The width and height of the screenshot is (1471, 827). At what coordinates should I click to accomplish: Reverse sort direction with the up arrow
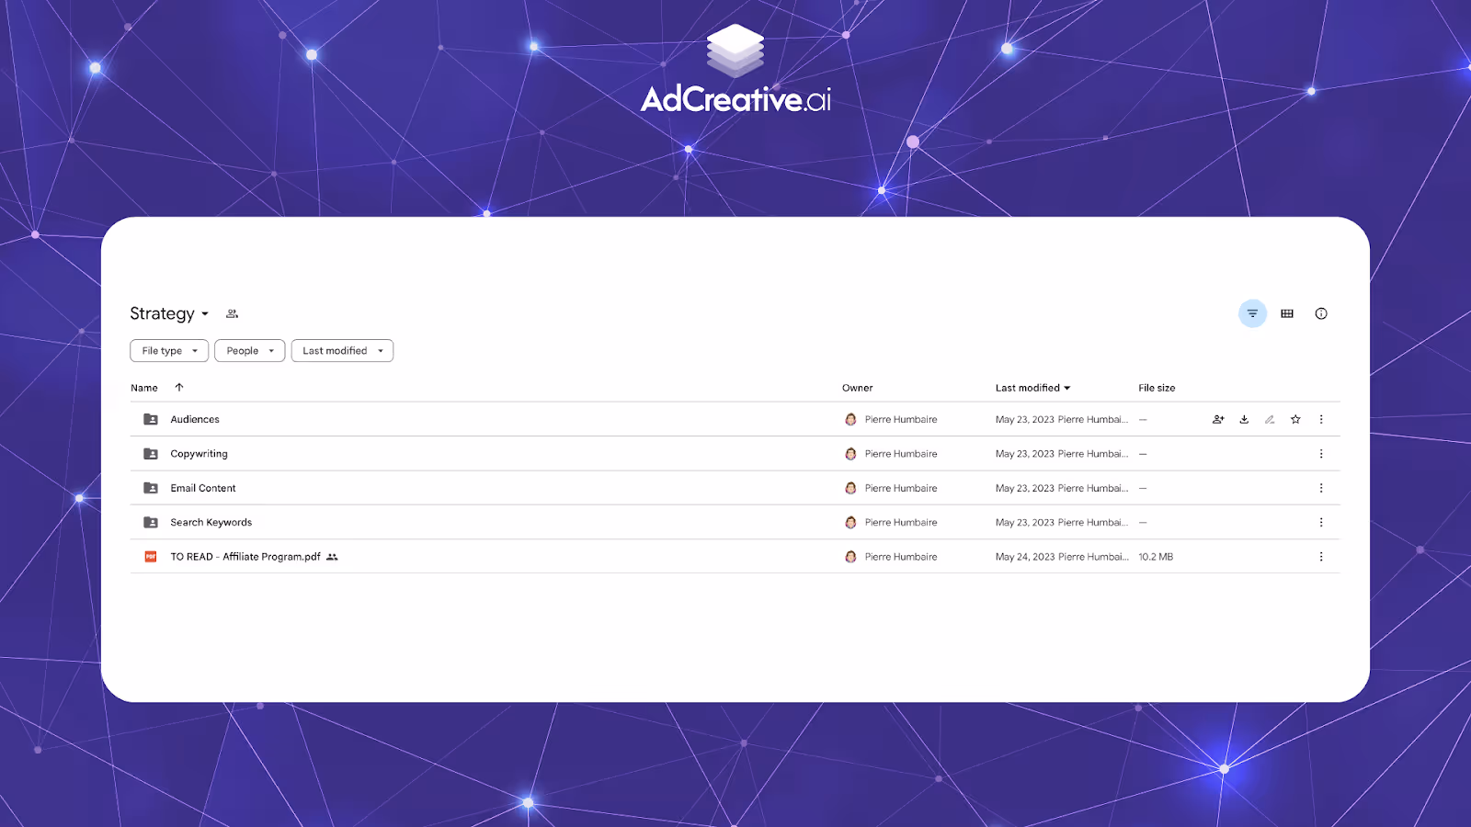point(179,388)
